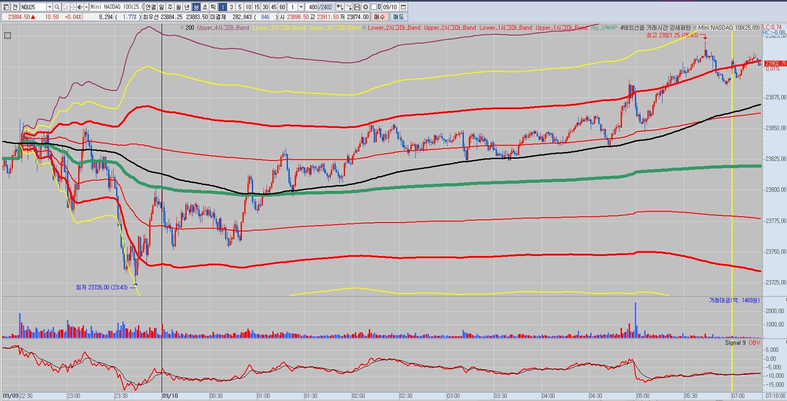The width and height of the screenshot is (787, 401).
Task: Click the open interest value 282,843
Action: [242, 17]
